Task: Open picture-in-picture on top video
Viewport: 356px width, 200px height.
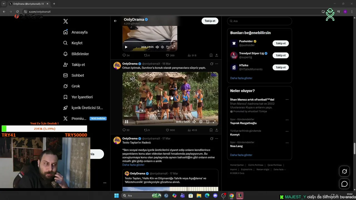Action: 168,47
